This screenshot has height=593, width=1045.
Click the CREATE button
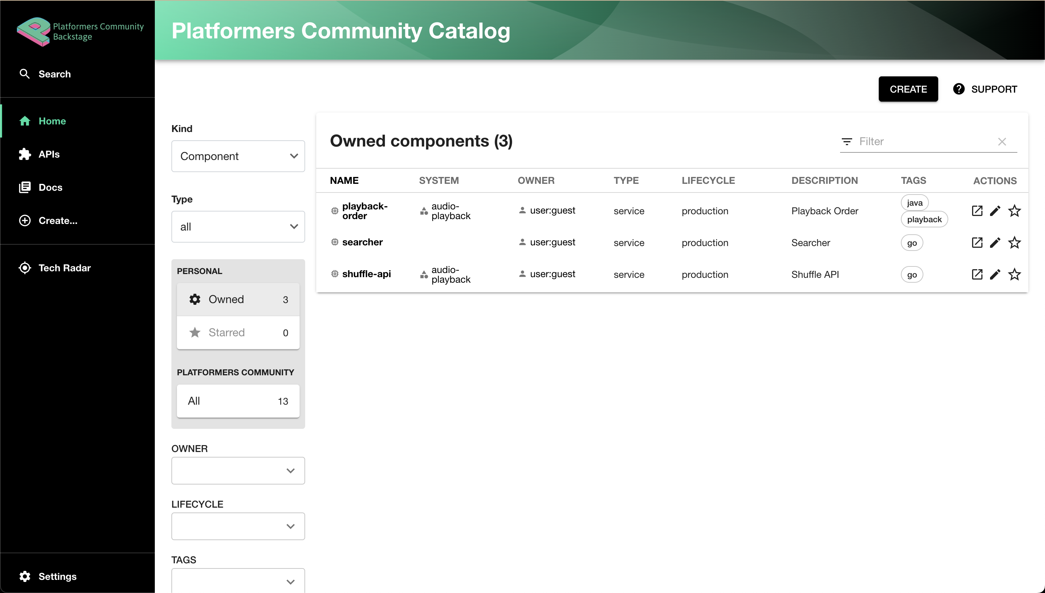click(x=909, y=88)
